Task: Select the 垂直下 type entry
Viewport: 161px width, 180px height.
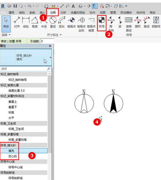Action: [x=24, y=107]
